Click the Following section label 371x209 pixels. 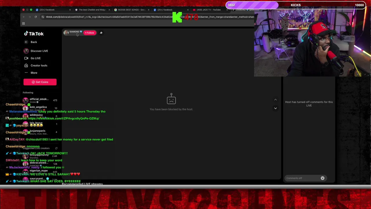pos(28,93)
